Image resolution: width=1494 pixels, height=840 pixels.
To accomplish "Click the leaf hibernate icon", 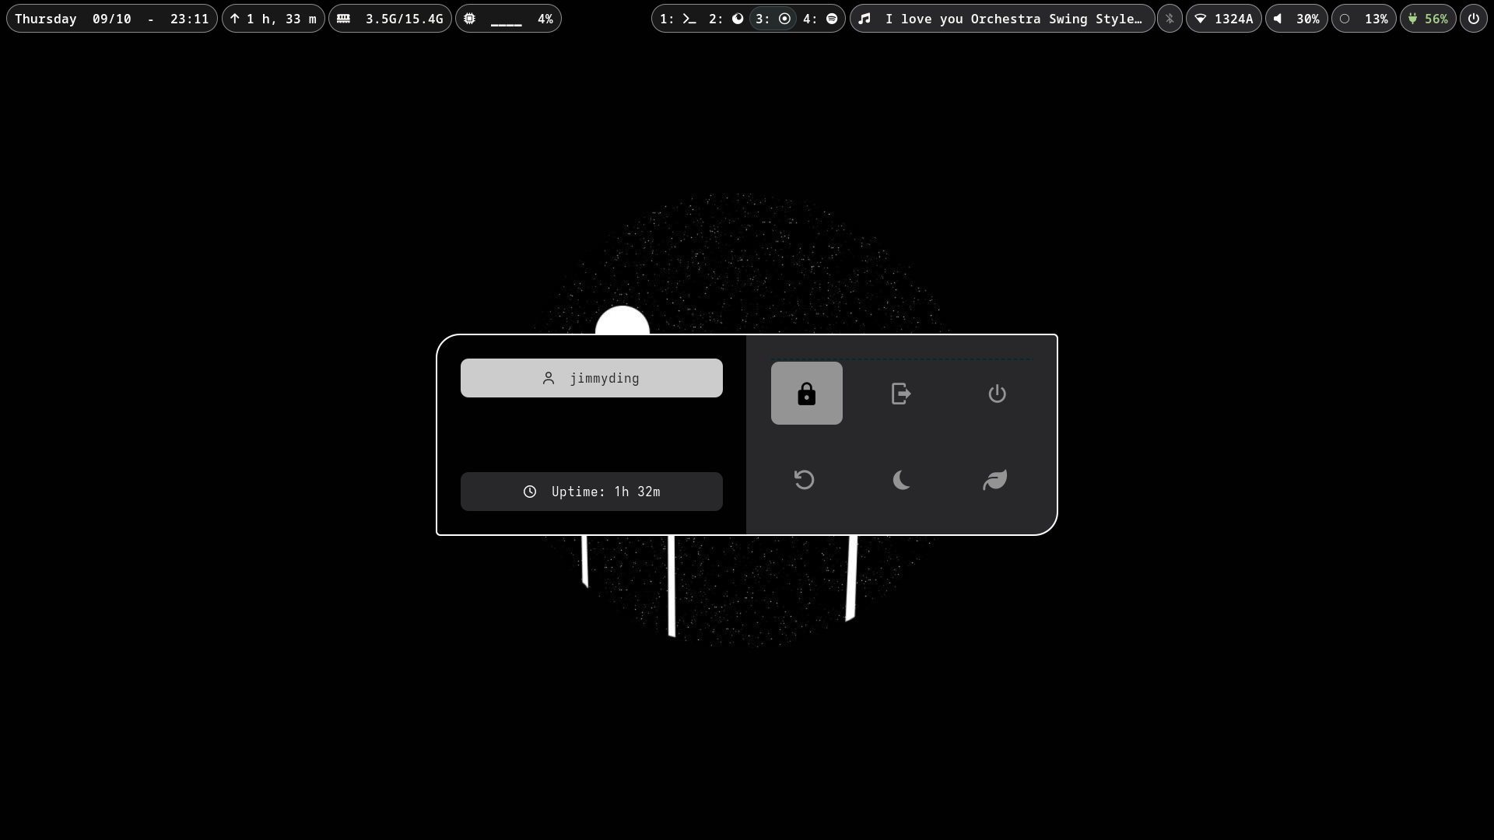I will tap(995, 480).
